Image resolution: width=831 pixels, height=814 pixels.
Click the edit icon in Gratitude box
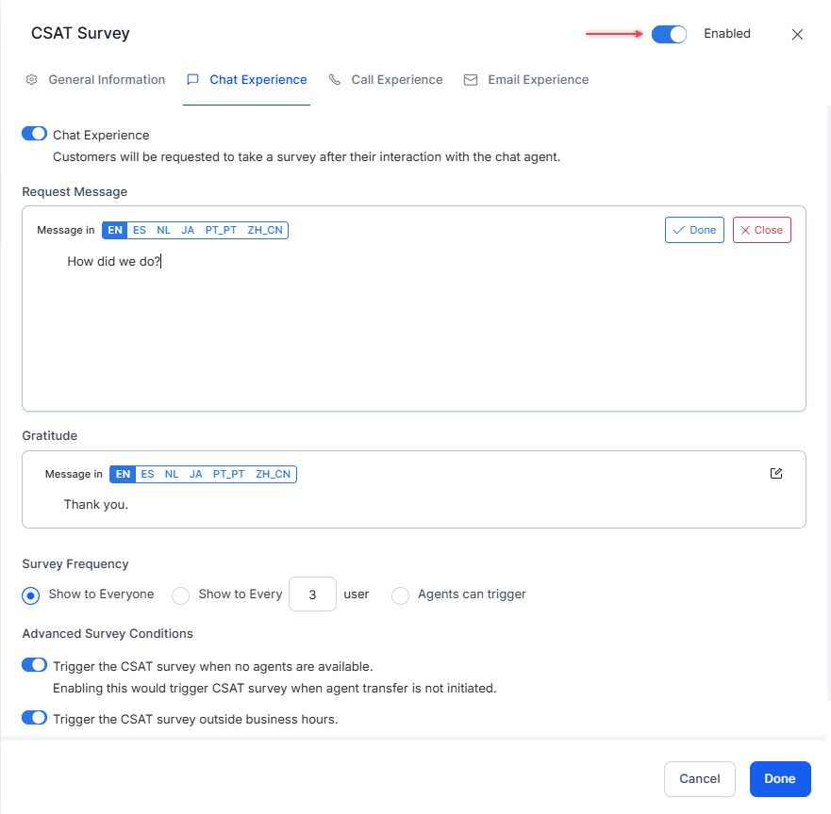776,474
